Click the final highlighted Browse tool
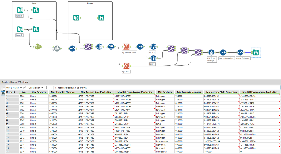The height and width of the screenshot is (154, 281). pos(256,52)
